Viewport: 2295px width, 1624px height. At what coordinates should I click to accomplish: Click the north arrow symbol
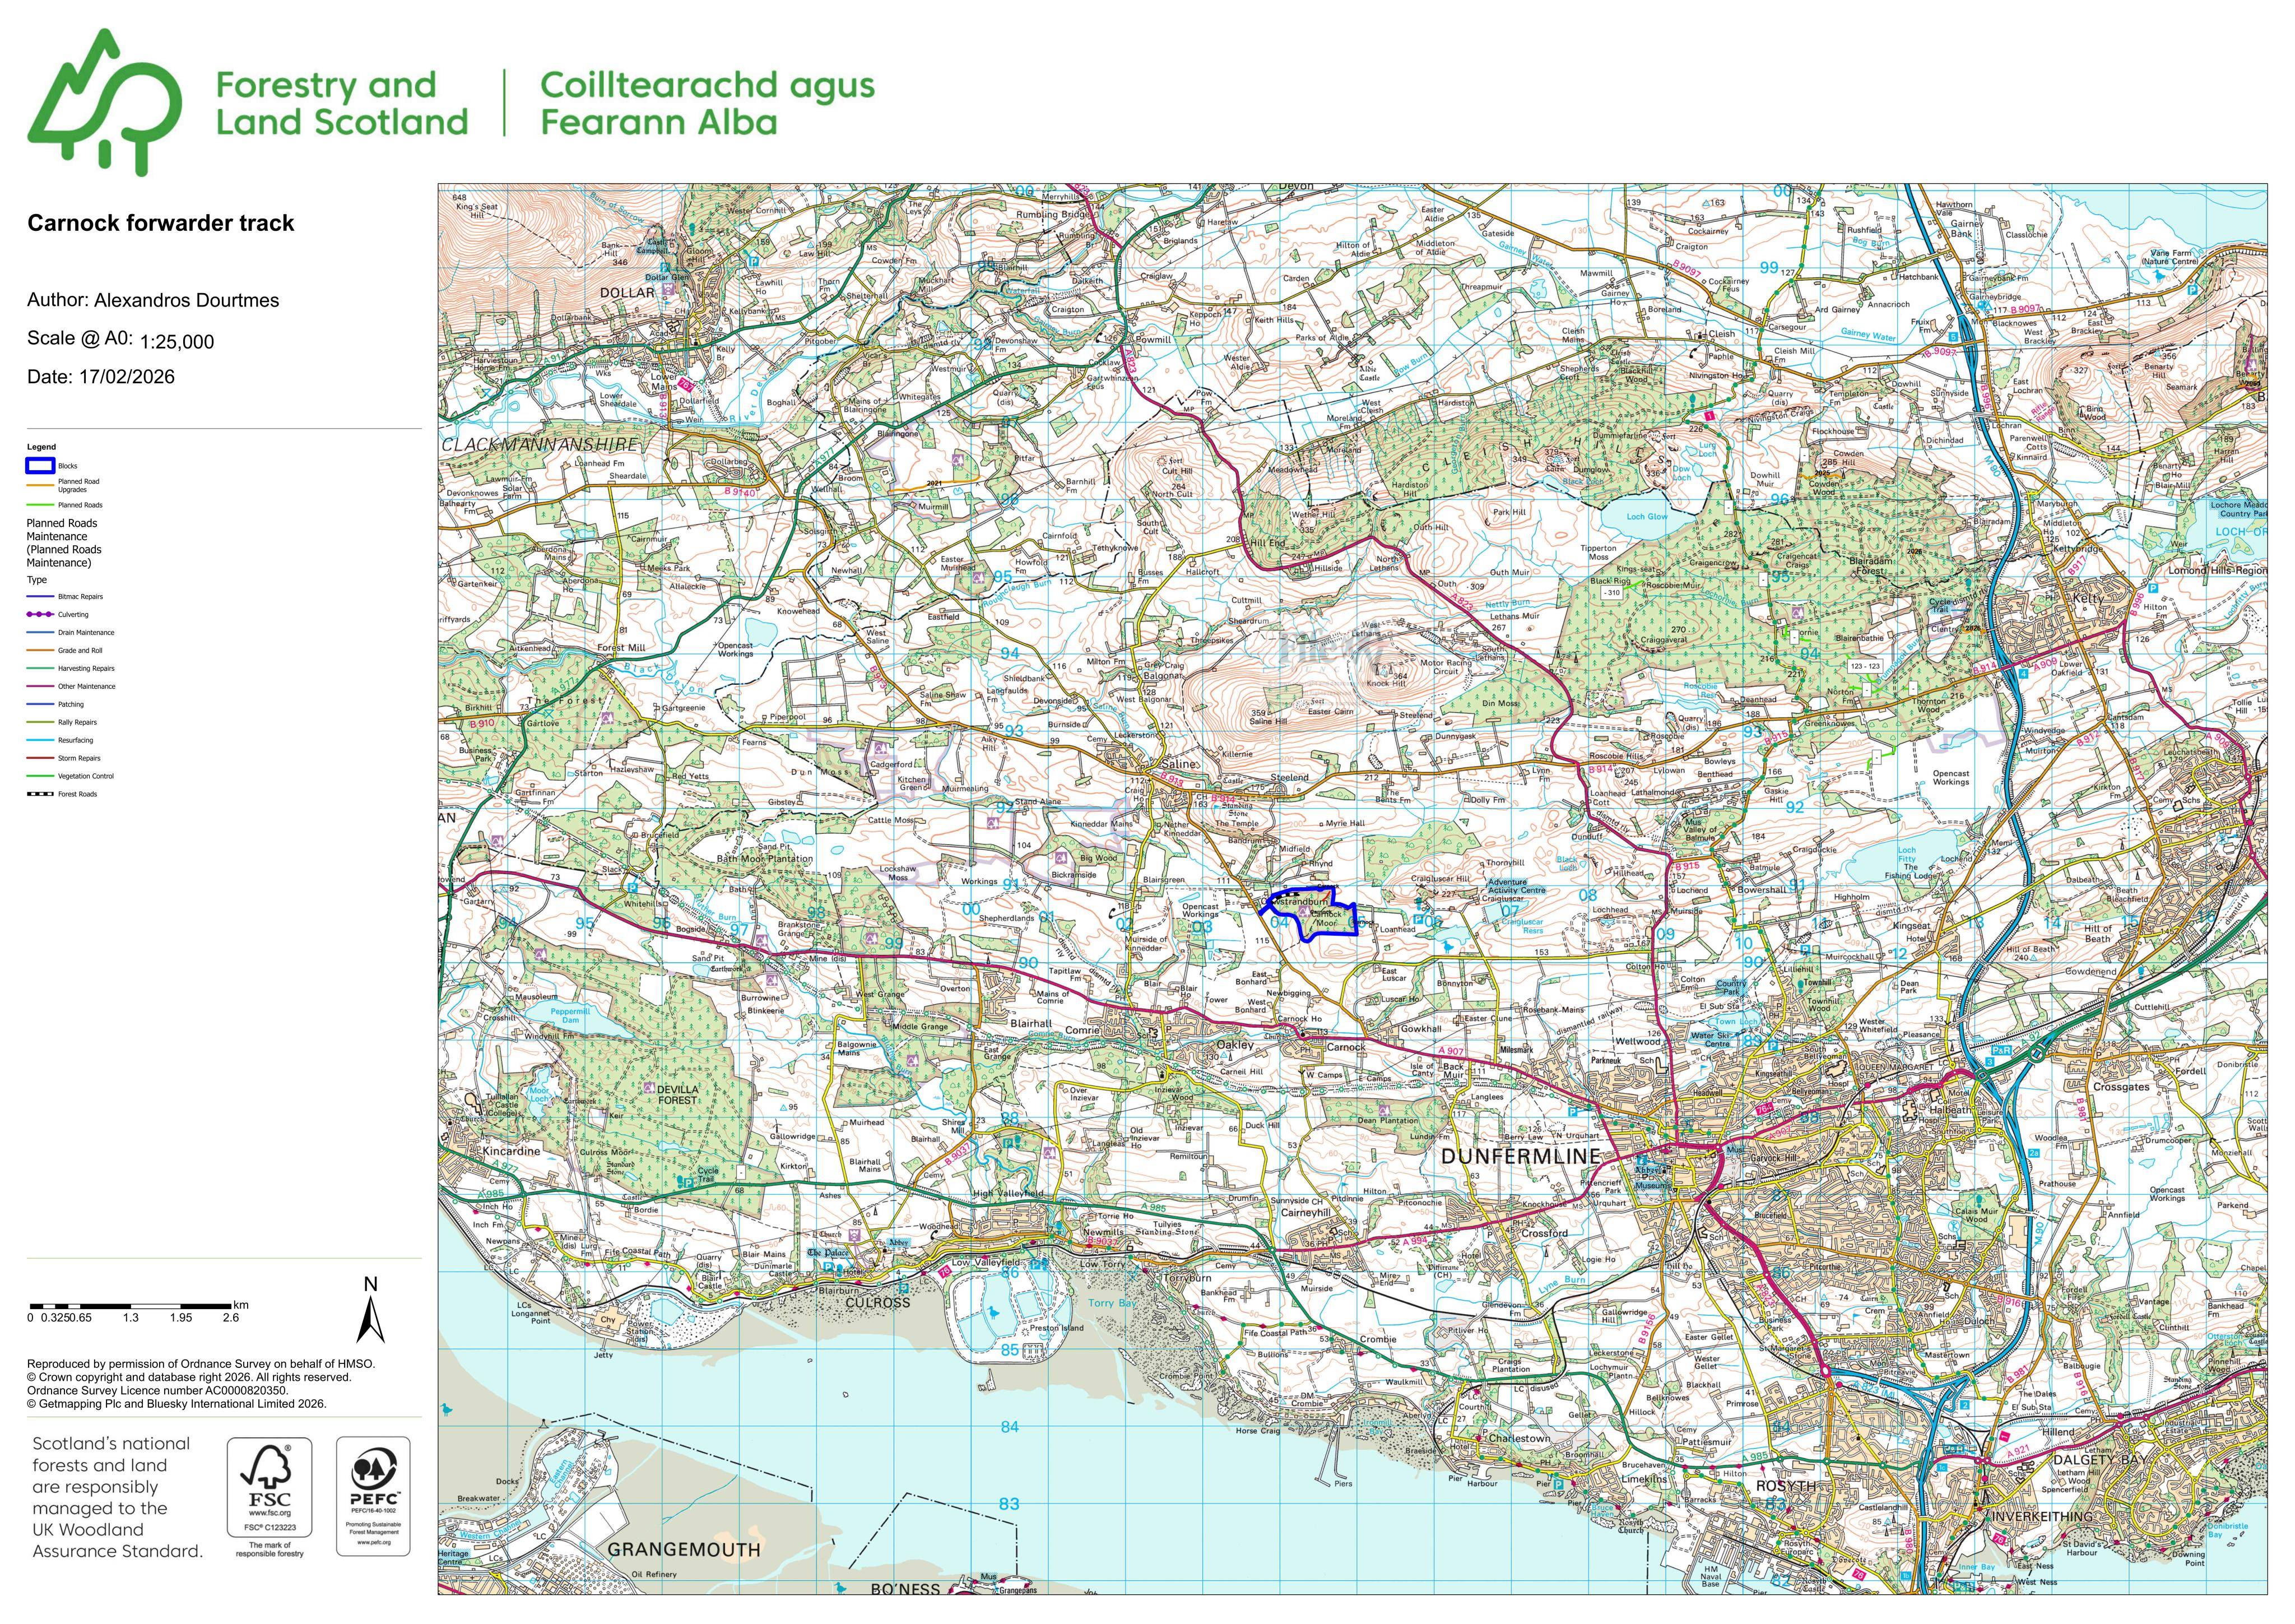(x=371, y=1310)
